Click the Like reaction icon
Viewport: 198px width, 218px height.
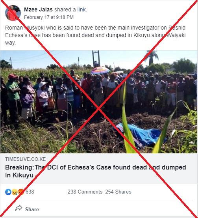pyautogui.click(x=8, y=192)
